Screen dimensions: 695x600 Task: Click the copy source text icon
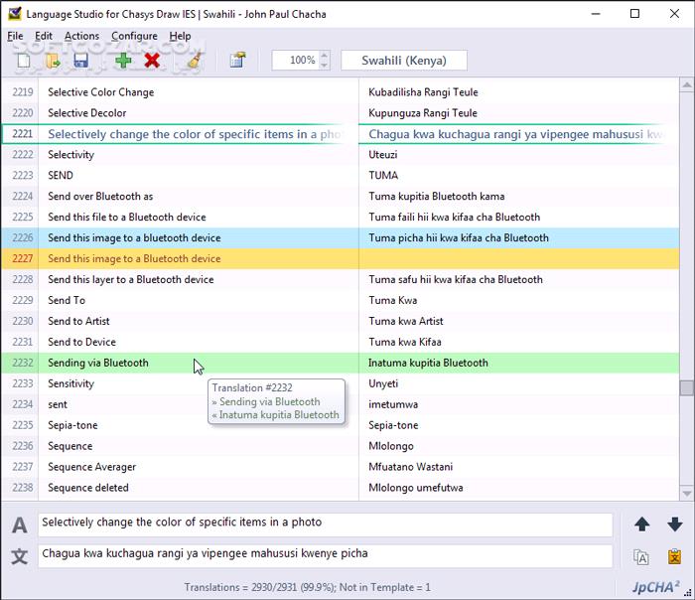(641, 557)
